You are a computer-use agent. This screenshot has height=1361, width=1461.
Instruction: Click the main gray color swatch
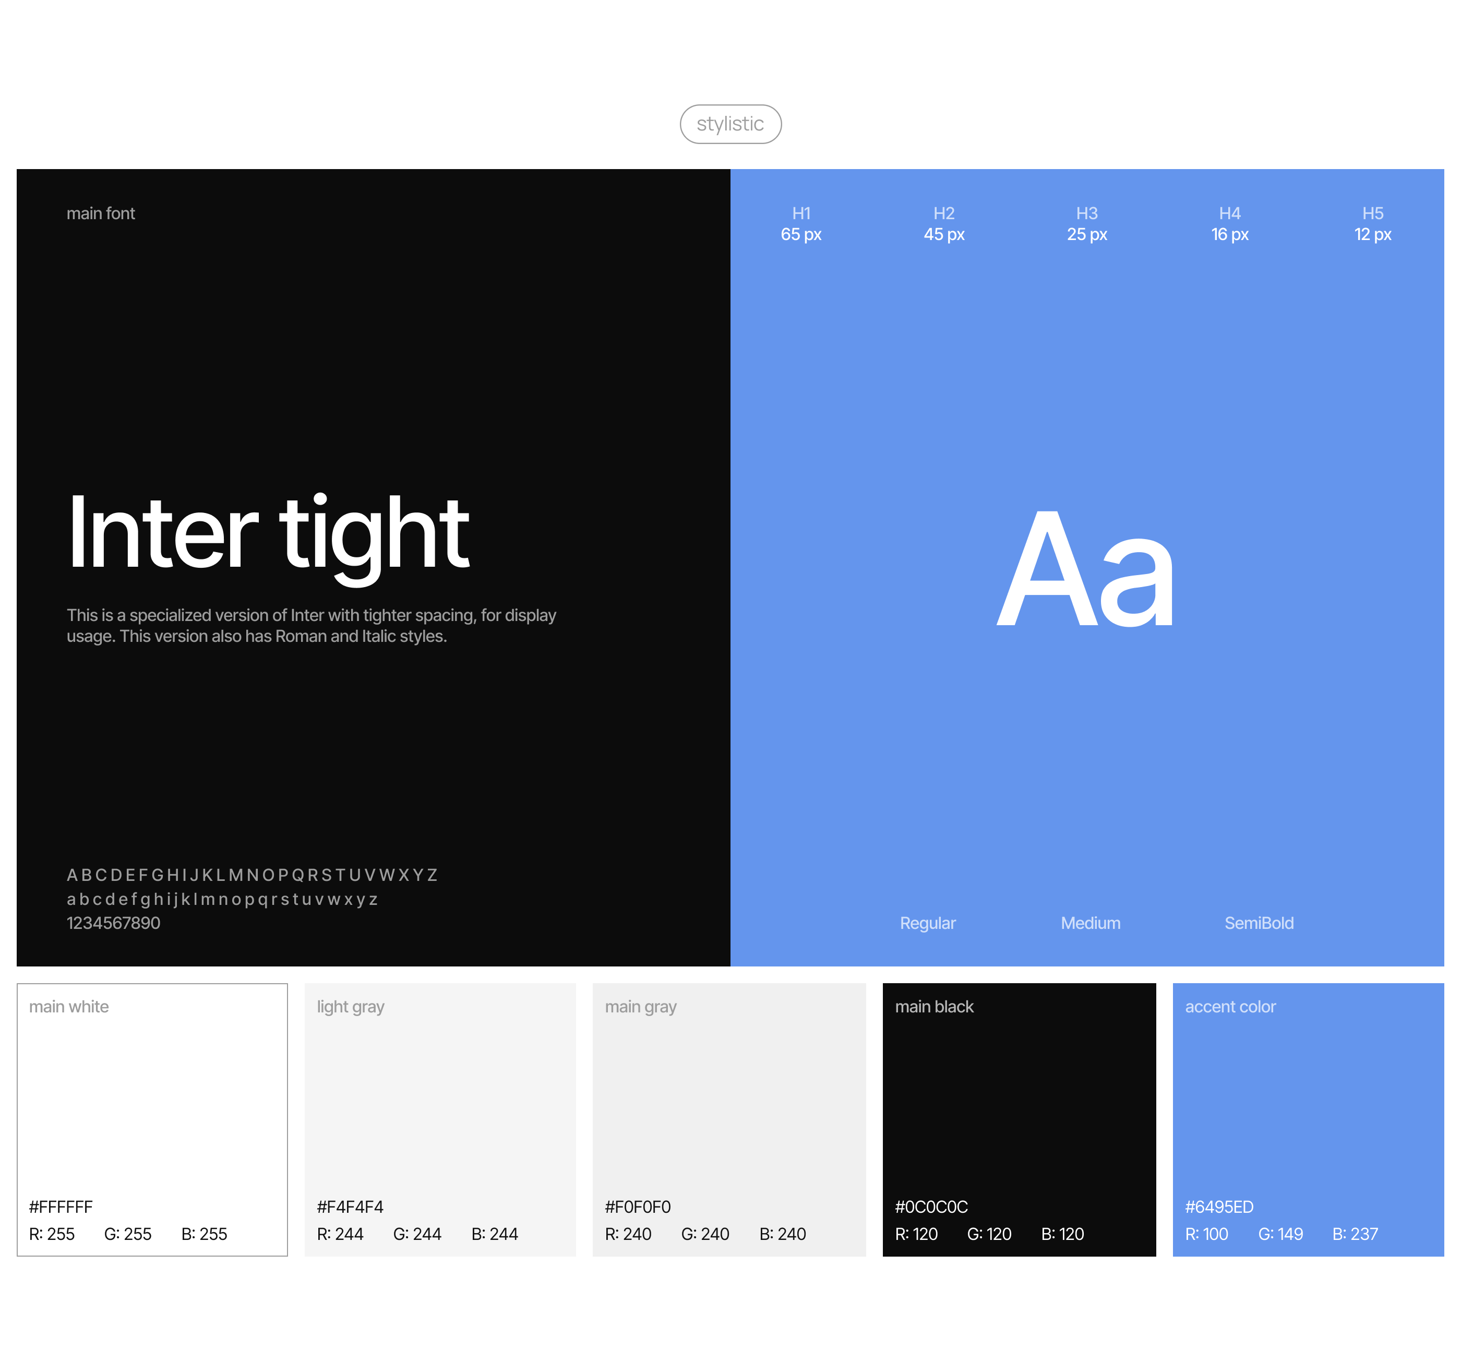(x=729, y=1109)
